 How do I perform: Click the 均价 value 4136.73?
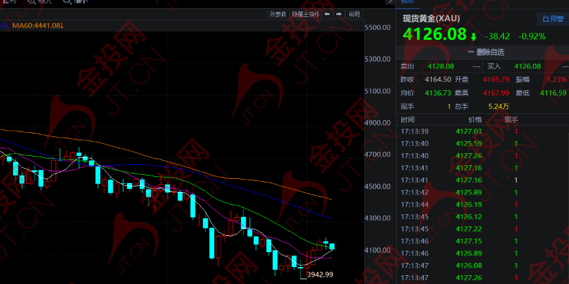tap(438, 93)
